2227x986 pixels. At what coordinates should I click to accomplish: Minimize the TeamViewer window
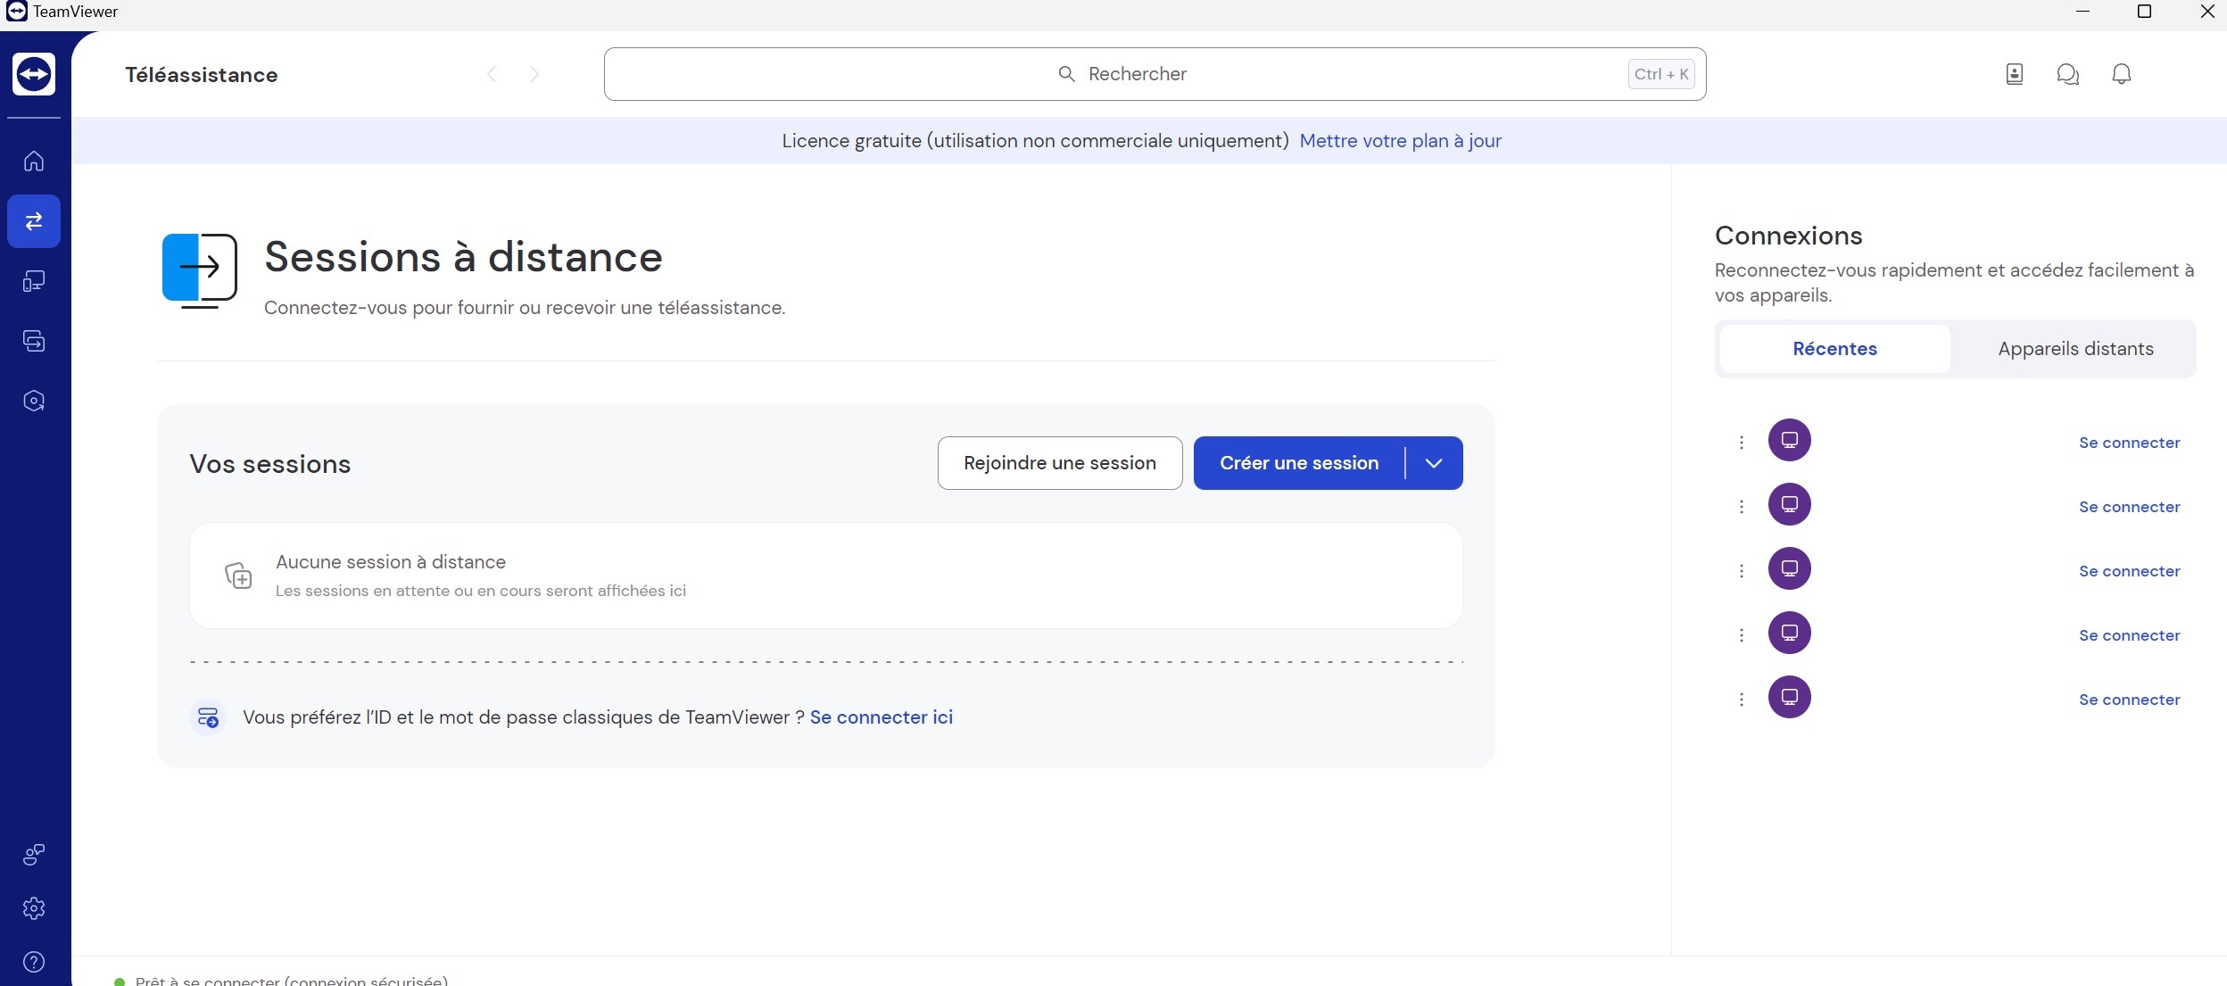coord(2082,12)
